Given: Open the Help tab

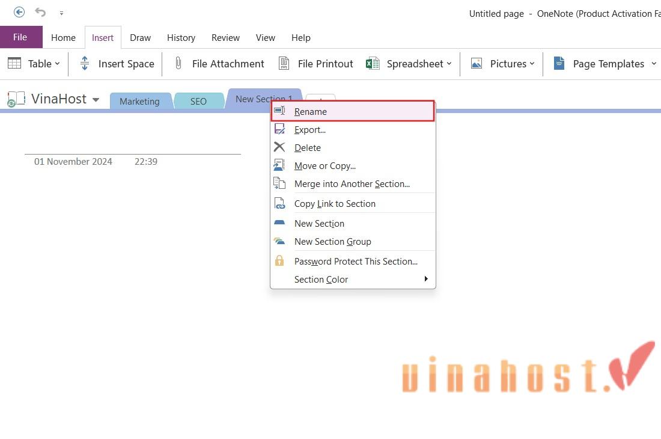Looking at the screenshot, I should click(300, 37).
